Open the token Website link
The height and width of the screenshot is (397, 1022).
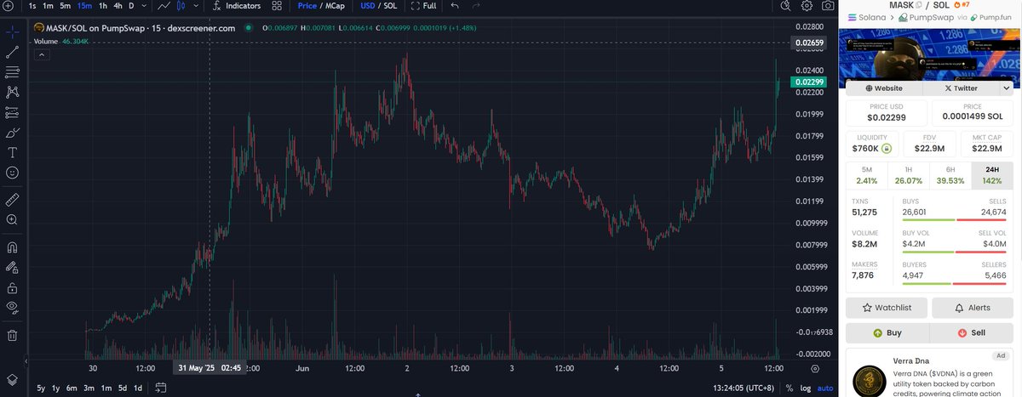[x=884, y=88]
